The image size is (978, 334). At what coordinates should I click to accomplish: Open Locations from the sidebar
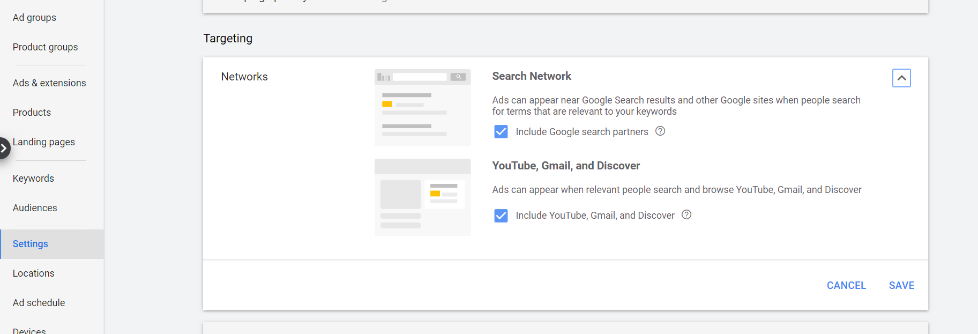click(x=34, y=273)
